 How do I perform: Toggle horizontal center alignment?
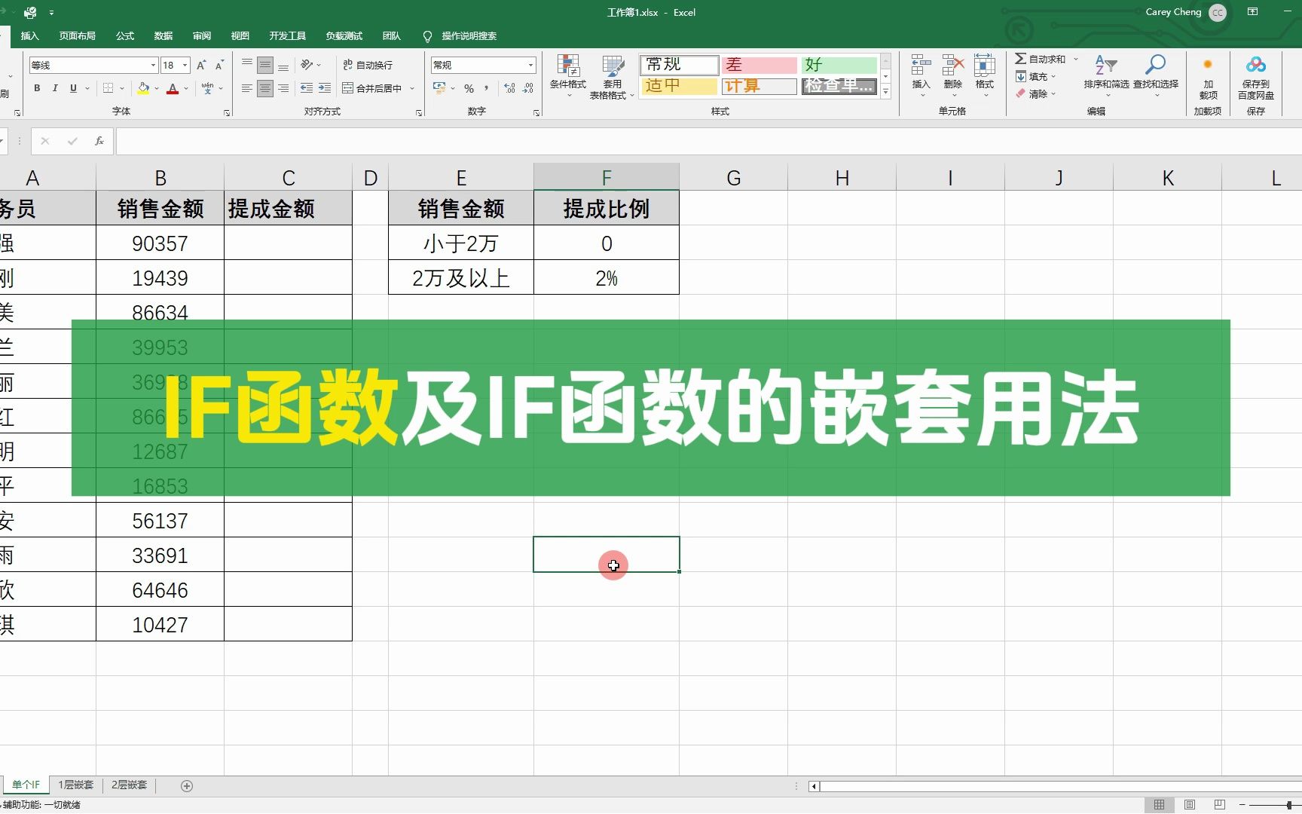click(x=265, y=88)
